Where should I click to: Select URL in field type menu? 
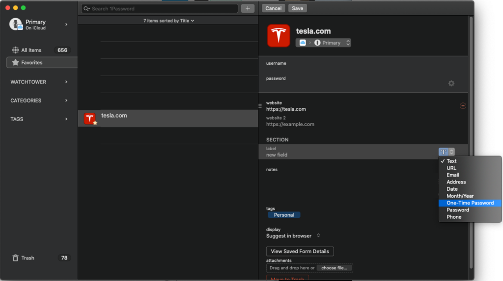[451, 168]
